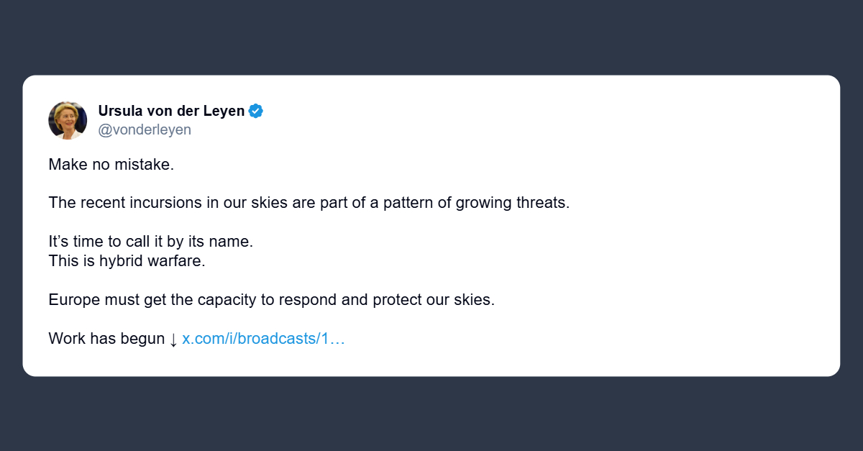Click the "This is hybrid warfare." line
The image size is (863, 451).
(127, 261)
